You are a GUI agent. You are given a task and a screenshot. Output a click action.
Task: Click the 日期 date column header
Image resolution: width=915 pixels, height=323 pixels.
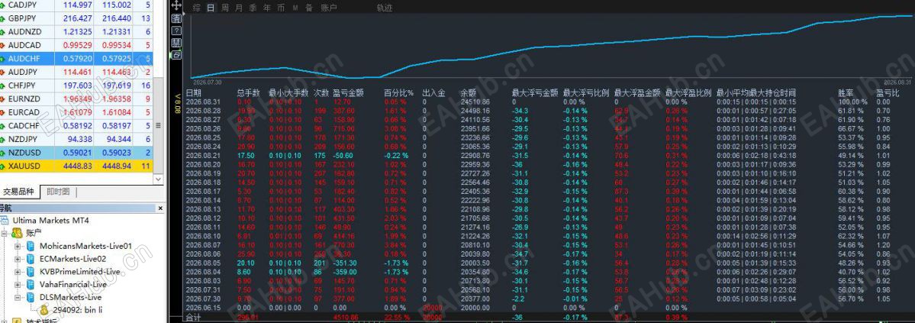click(194, 93)
